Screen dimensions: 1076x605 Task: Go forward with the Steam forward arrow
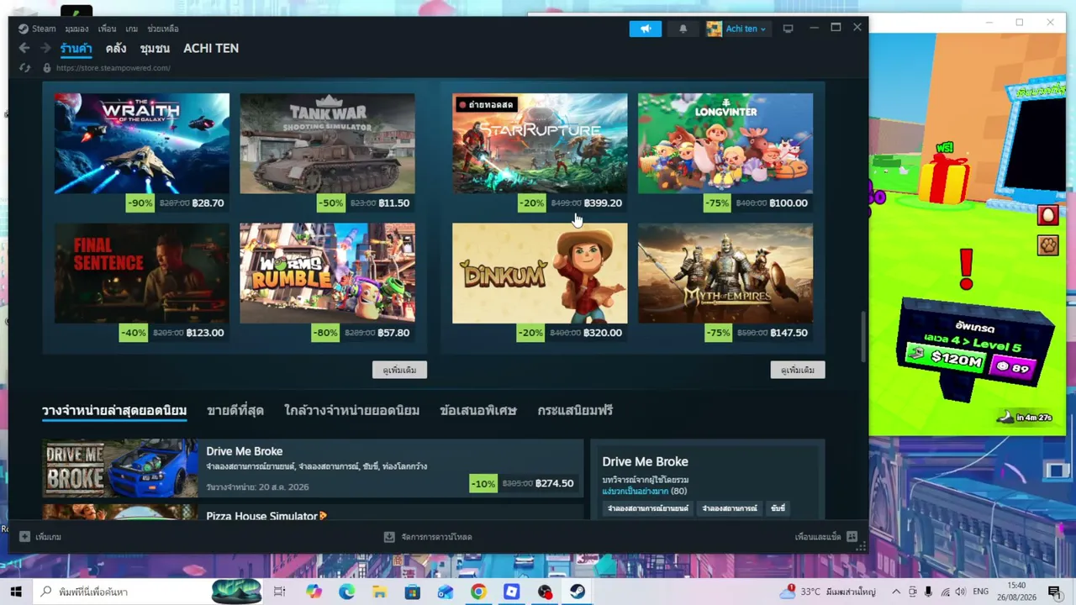45,49
